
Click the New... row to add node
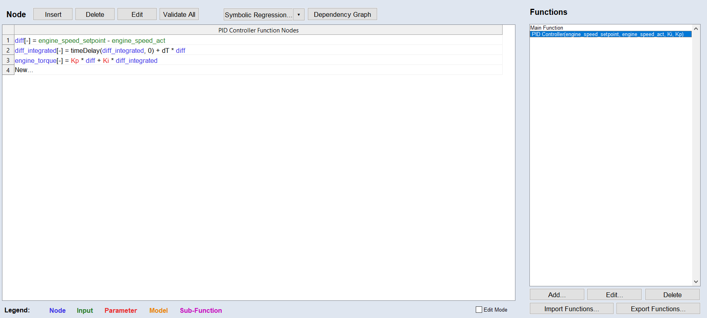click(24, 70)
